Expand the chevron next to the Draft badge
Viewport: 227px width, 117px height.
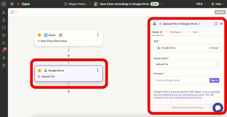(x=162, y=4)
